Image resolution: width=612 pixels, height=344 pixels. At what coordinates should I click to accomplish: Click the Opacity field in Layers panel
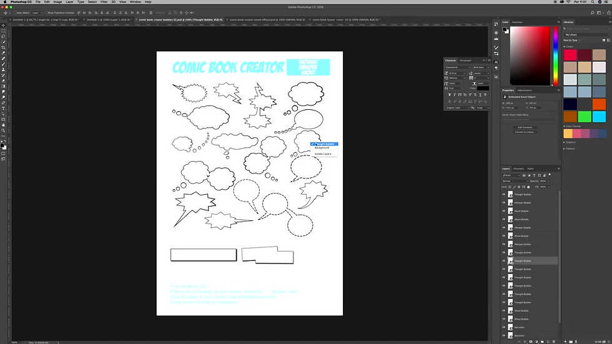(543, 181)
